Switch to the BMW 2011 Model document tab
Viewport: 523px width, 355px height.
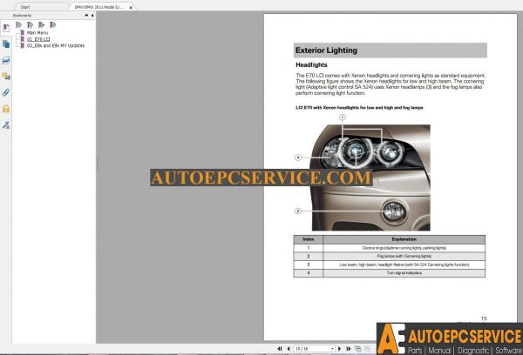[x=98, y=7]
